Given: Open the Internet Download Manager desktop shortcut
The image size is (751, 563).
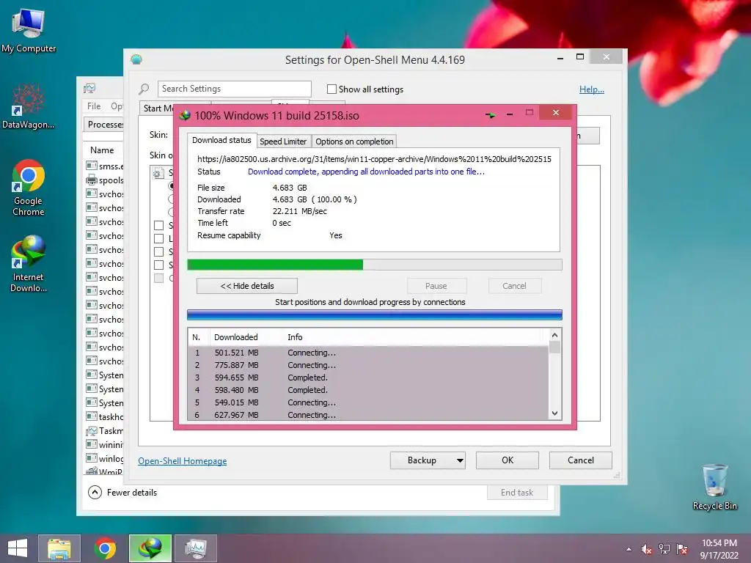Looking at the screenshot, I should coord(29,263).
